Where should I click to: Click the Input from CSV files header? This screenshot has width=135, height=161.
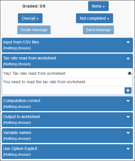tap(64, 45)
